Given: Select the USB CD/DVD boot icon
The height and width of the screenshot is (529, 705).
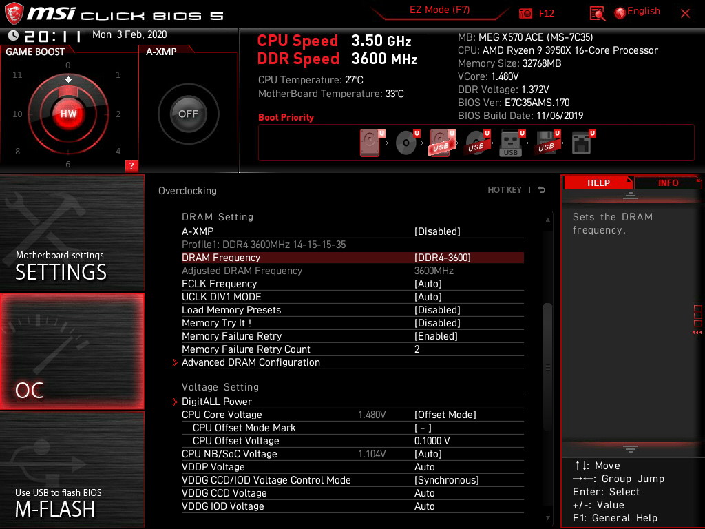Looking at the screenshot, I should (x=478, y=142).
